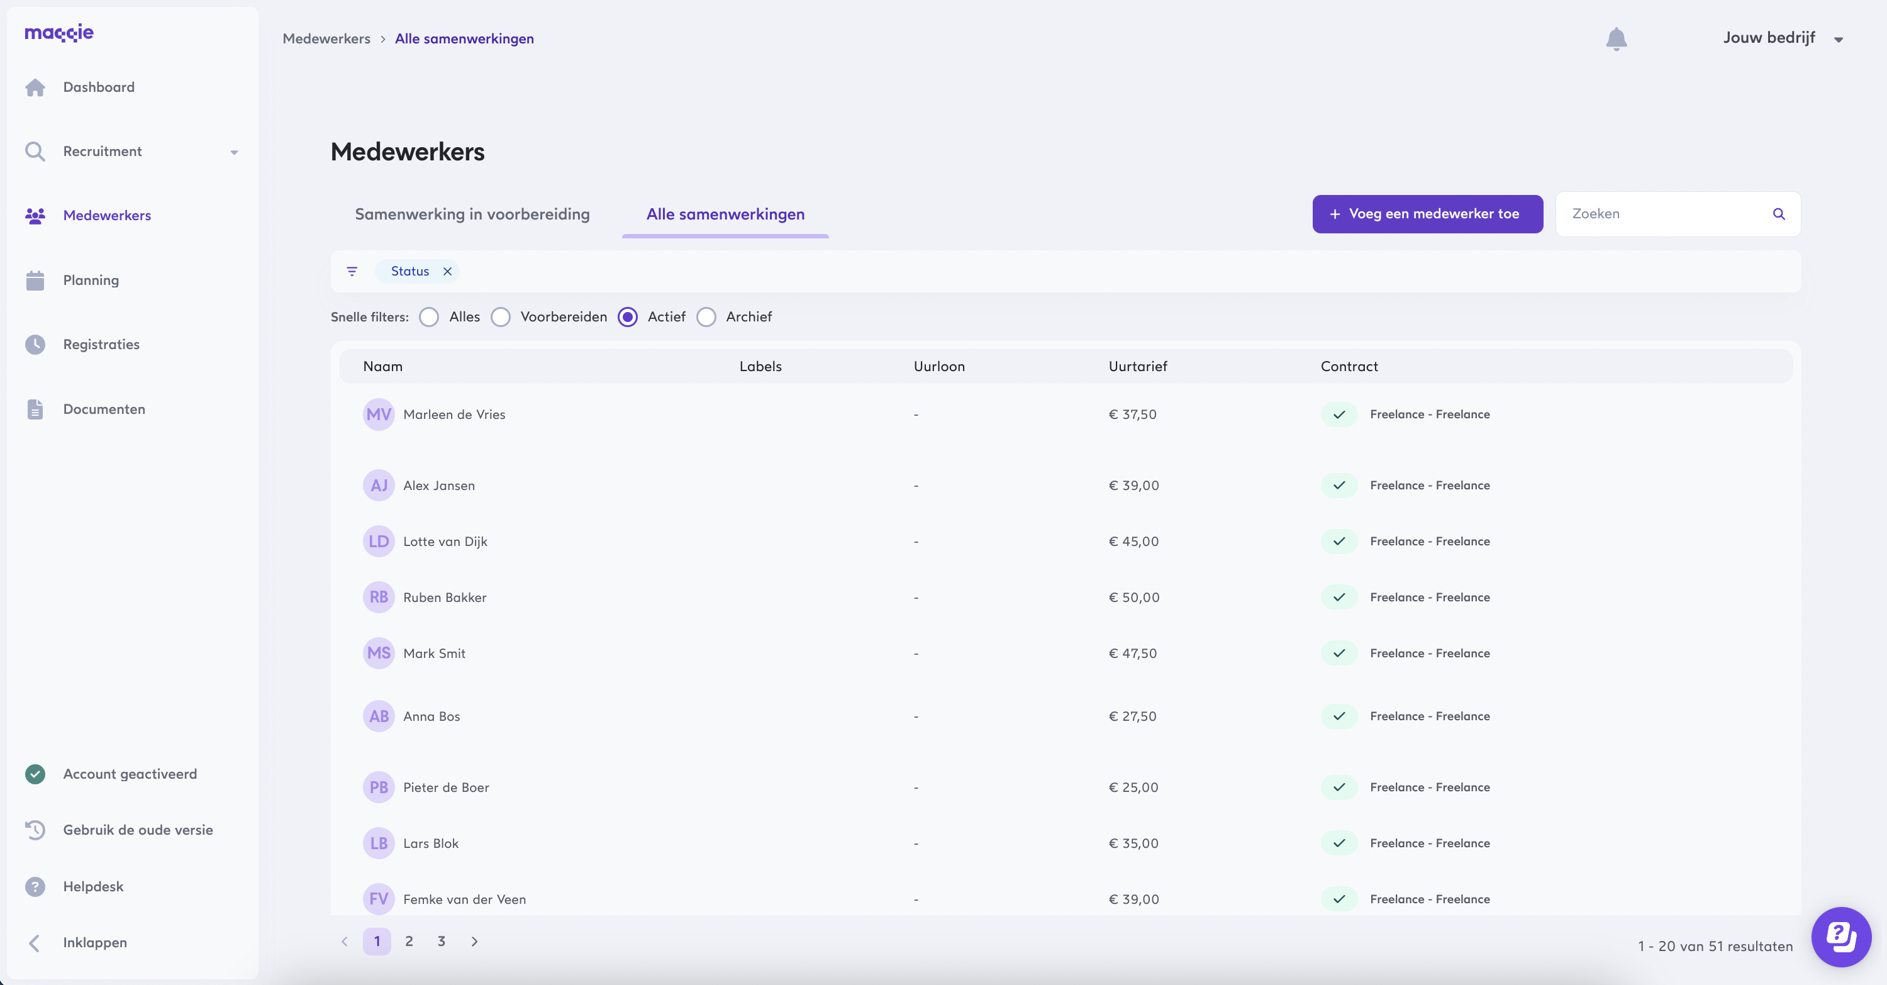Select the Archief quick filter
The image size is (1887, 985).
click(706, 317)
